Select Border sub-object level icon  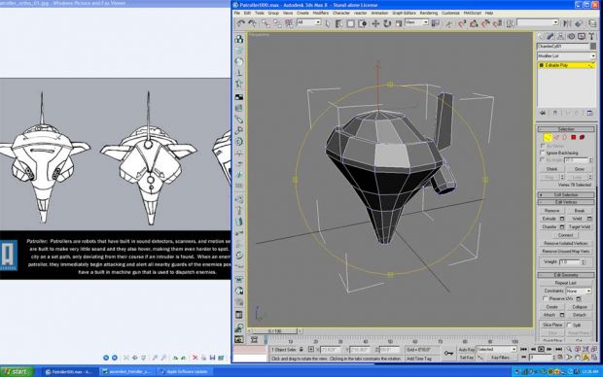pyautogui.click(x=564, y=137)
